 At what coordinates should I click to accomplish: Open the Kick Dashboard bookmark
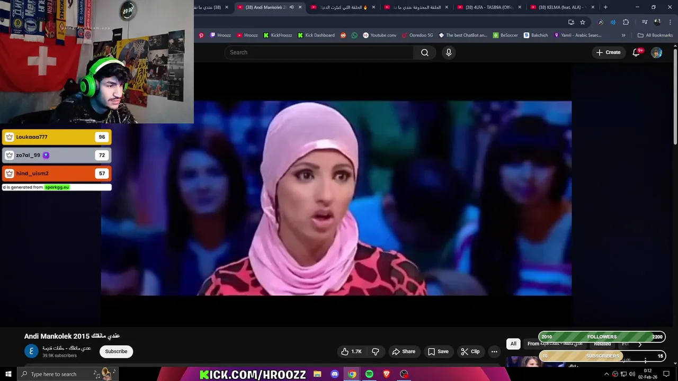tap(316, 35)
